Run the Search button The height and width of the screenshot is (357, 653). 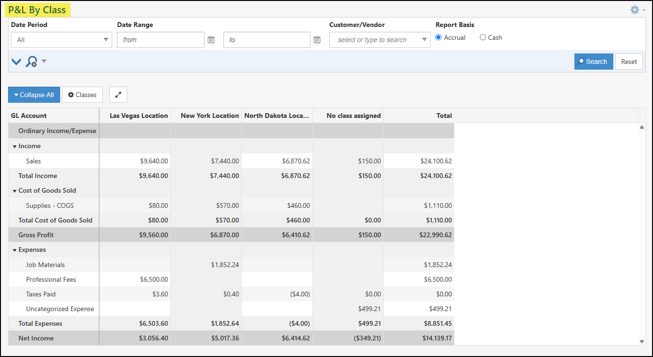coord(593,62)
